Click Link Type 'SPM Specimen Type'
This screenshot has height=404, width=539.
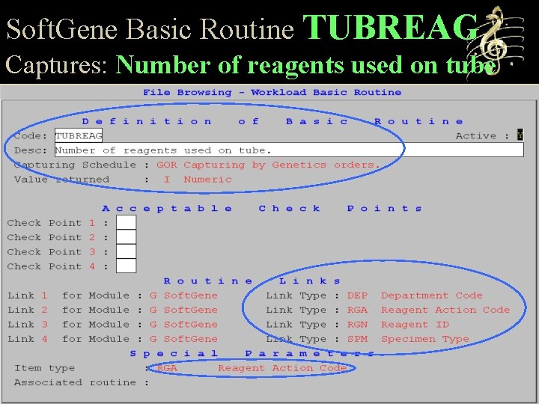pos(408,339)
